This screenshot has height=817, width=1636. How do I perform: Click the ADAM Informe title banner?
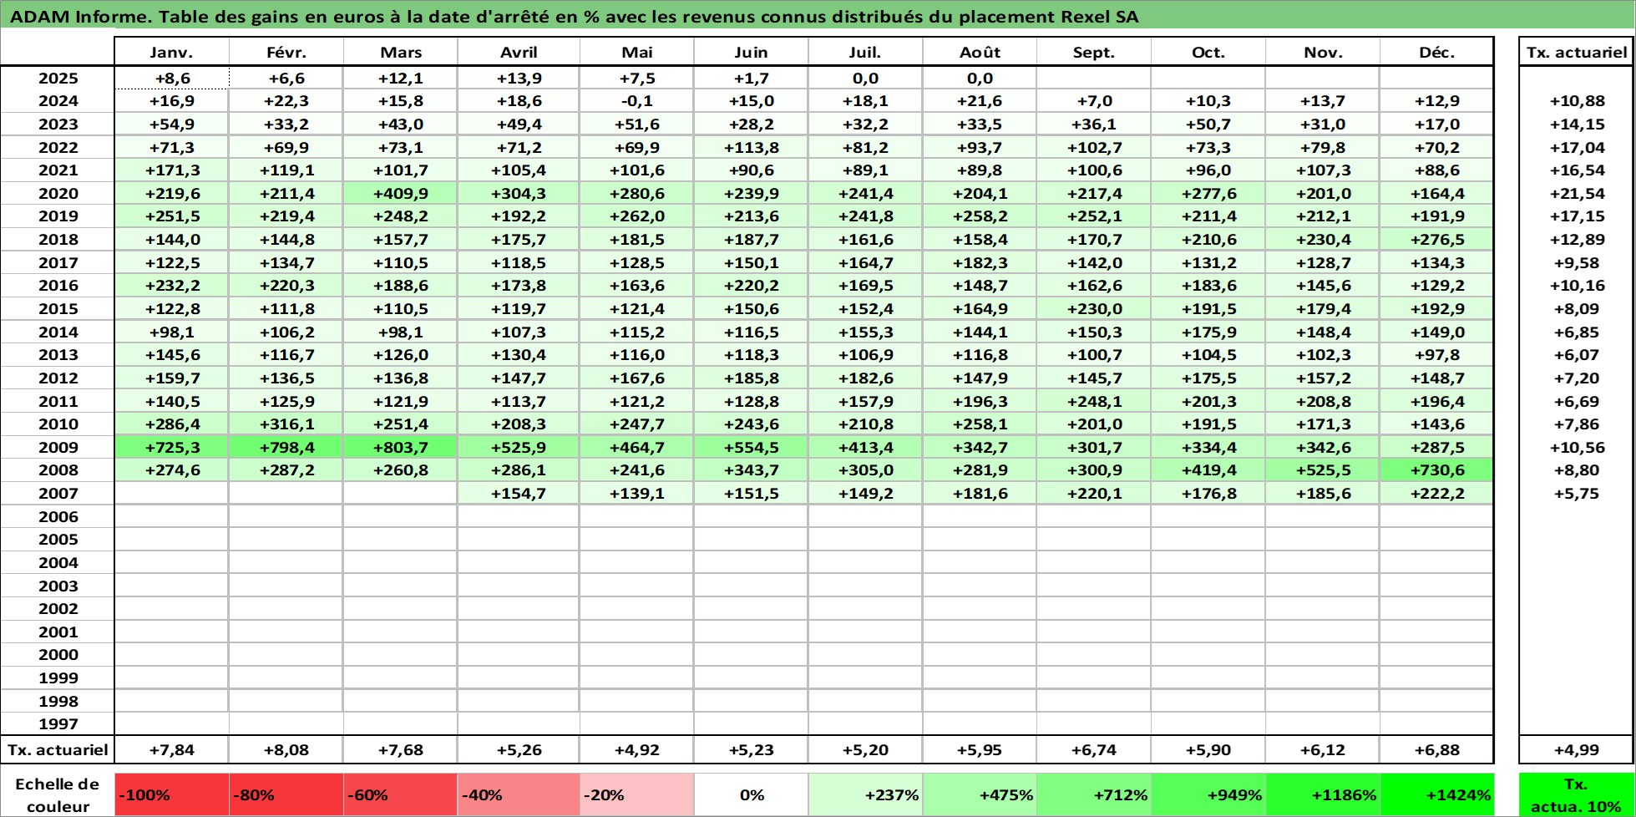click(x=817, y=16)
